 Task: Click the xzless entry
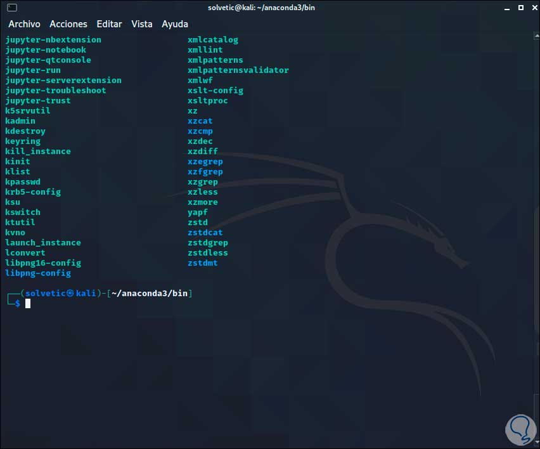(x=203, y=192)
